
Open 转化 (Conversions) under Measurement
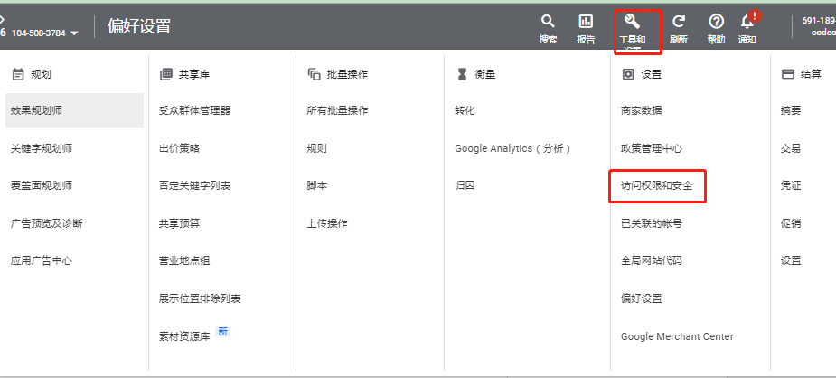coord(465,110)
